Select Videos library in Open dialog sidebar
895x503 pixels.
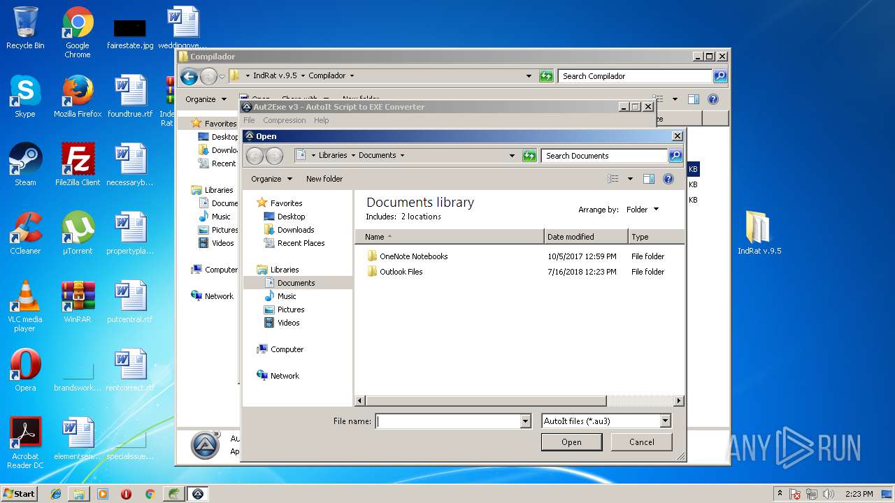[x=288, y=323]
